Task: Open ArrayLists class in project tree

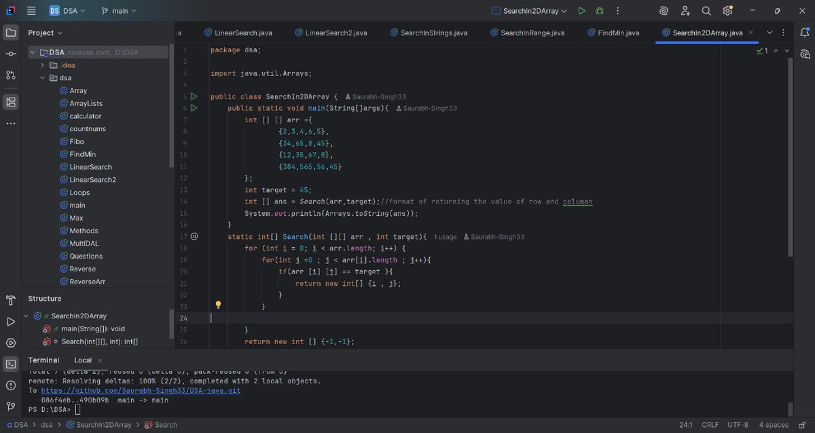Action: click(86, 103)
